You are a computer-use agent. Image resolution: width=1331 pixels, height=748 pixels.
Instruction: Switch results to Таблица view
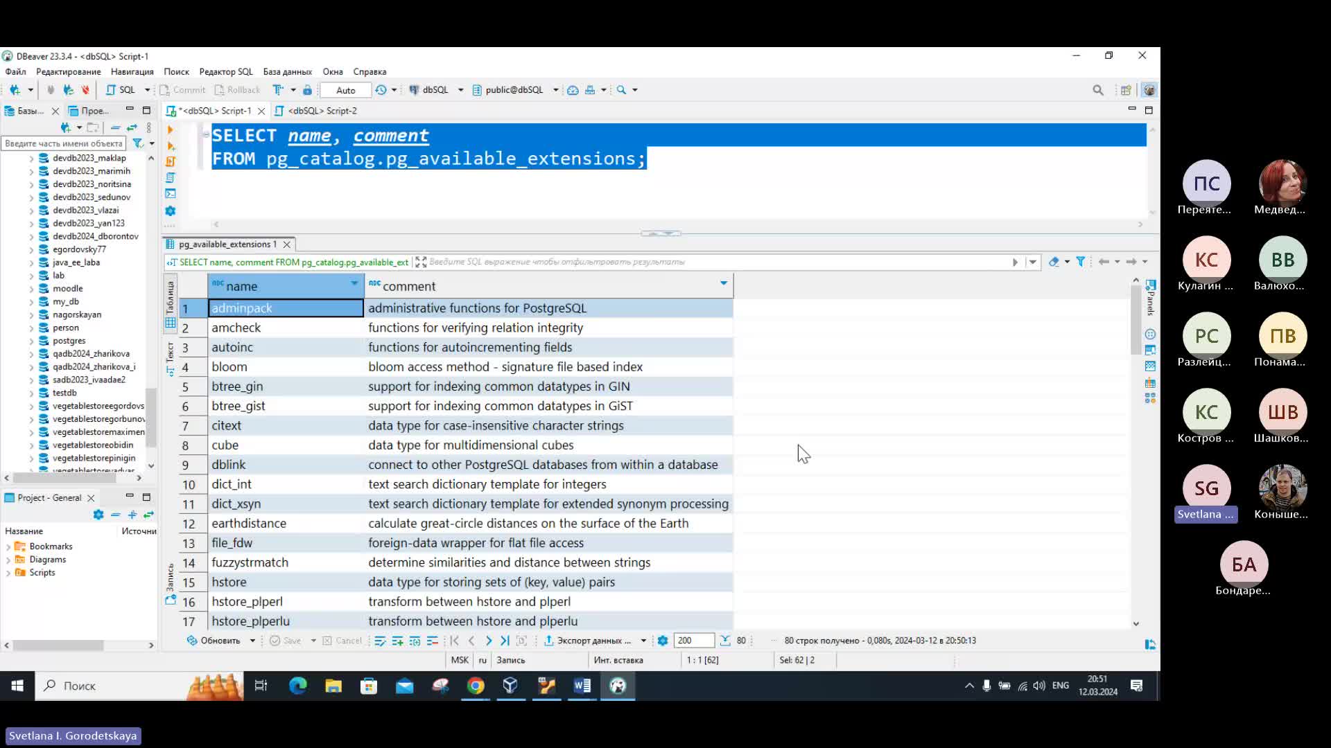170,305
